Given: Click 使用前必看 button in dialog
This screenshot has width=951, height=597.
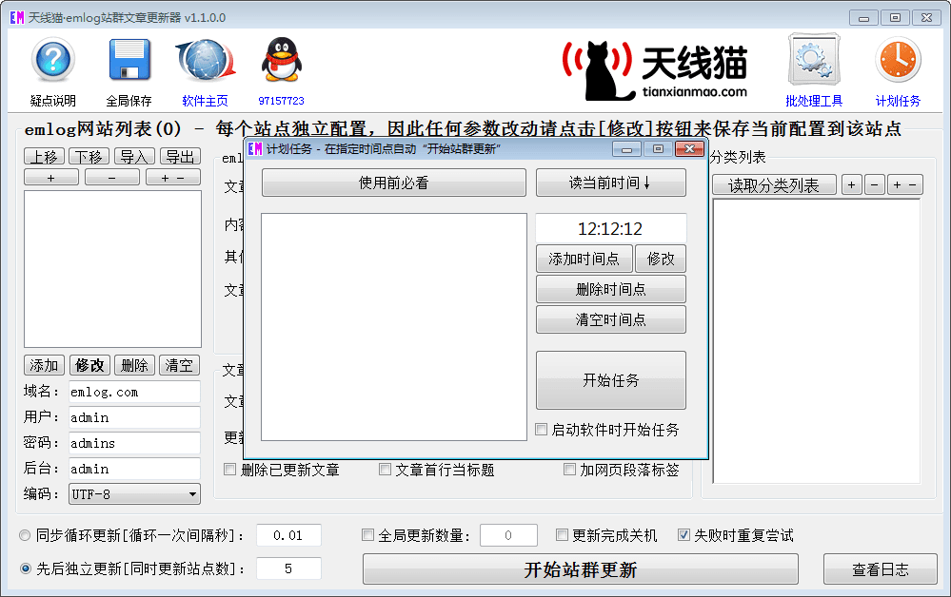Looking at the screenshot, I should point(393,183).
